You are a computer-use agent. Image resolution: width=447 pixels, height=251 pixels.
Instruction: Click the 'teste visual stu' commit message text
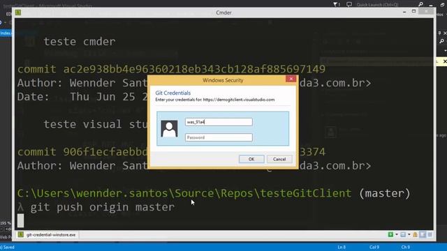pyautogui.click(x=96, y=124)
